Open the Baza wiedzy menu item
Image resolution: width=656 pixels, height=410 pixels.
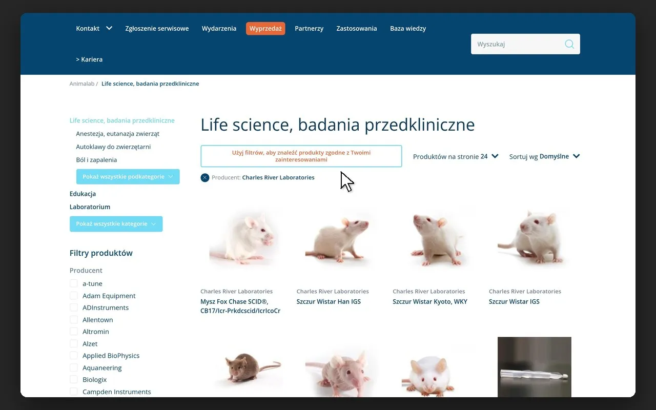coord(408,29)
